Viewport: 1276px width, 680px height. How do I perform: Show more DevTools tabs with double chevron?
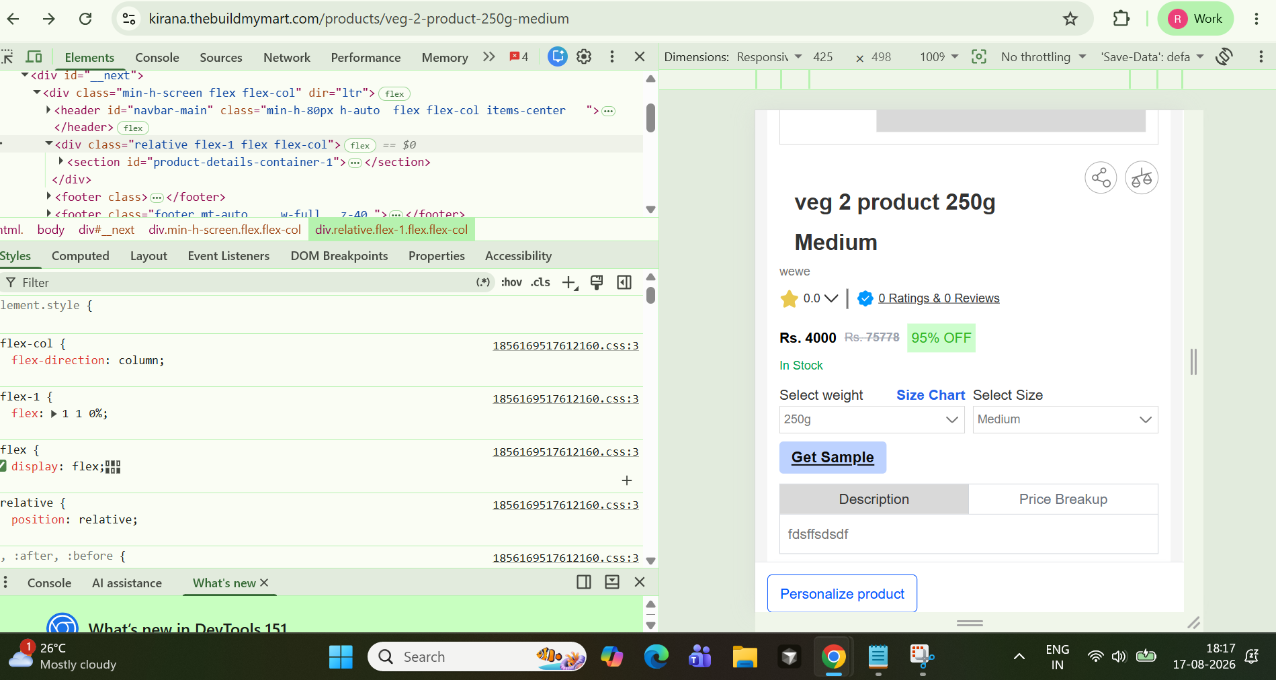pos(489,57)
